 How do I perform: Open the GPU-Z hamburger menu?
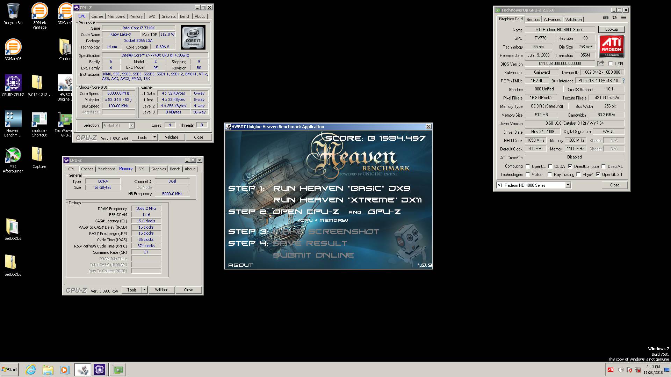pyautogui.click(x=623, y=18)
